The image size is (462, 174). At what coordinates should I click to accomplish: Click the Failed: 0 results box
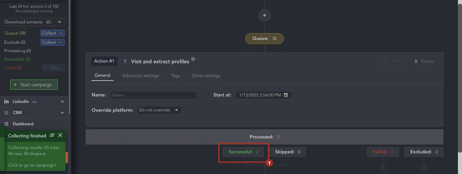pyautogui.click(x=383, y=152)
